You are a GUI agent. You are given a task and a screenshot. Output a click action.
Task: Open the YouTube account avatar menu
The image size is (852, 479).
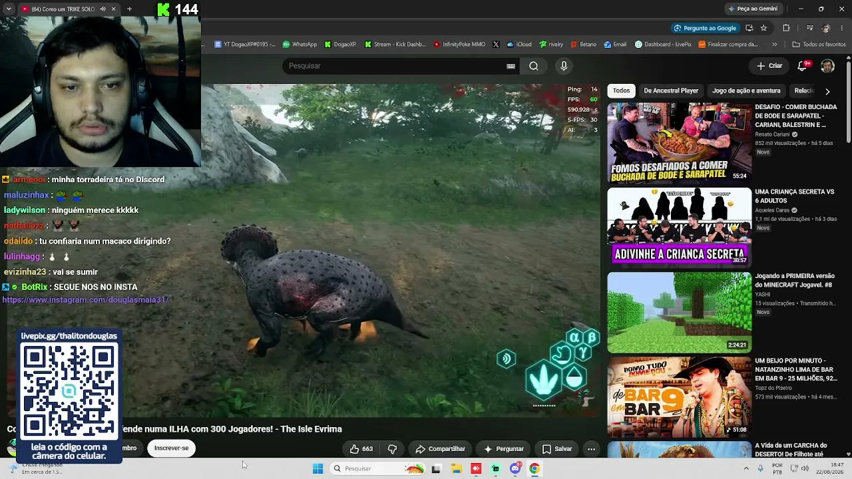point(827,66)
